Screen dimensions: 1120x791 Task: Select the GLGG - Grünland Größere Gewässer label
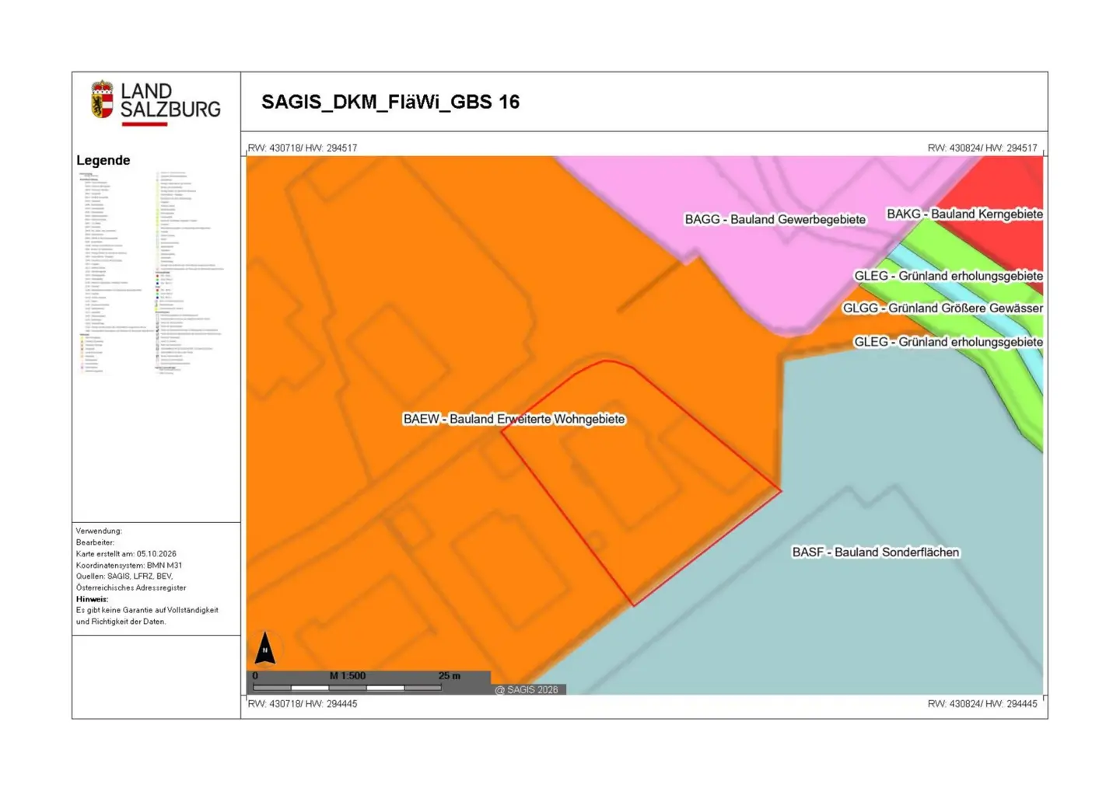pyautogui.click(x=943, y=308)
